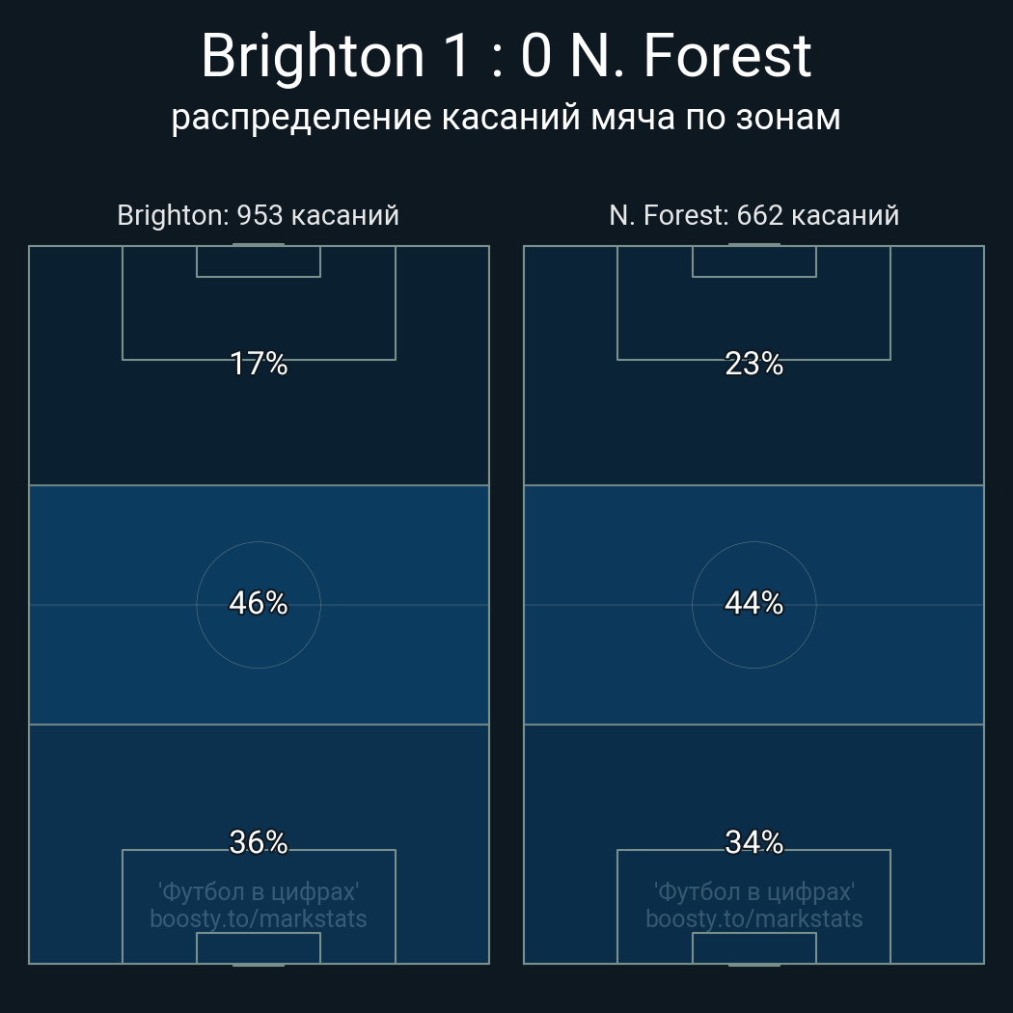Click 'Футбол в цифрах' watermark on N. Forest pitch

(753, 891)
